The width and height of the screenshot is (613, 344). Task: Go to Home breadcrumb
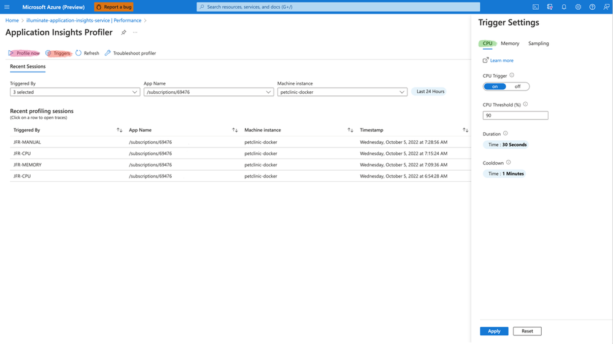coord(12,20)
